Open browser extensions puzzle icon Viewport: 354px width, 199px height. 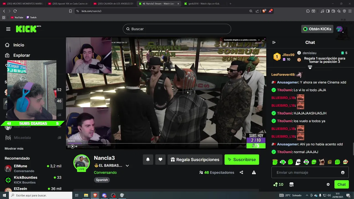pyautogui.click(x=308, y=11)
